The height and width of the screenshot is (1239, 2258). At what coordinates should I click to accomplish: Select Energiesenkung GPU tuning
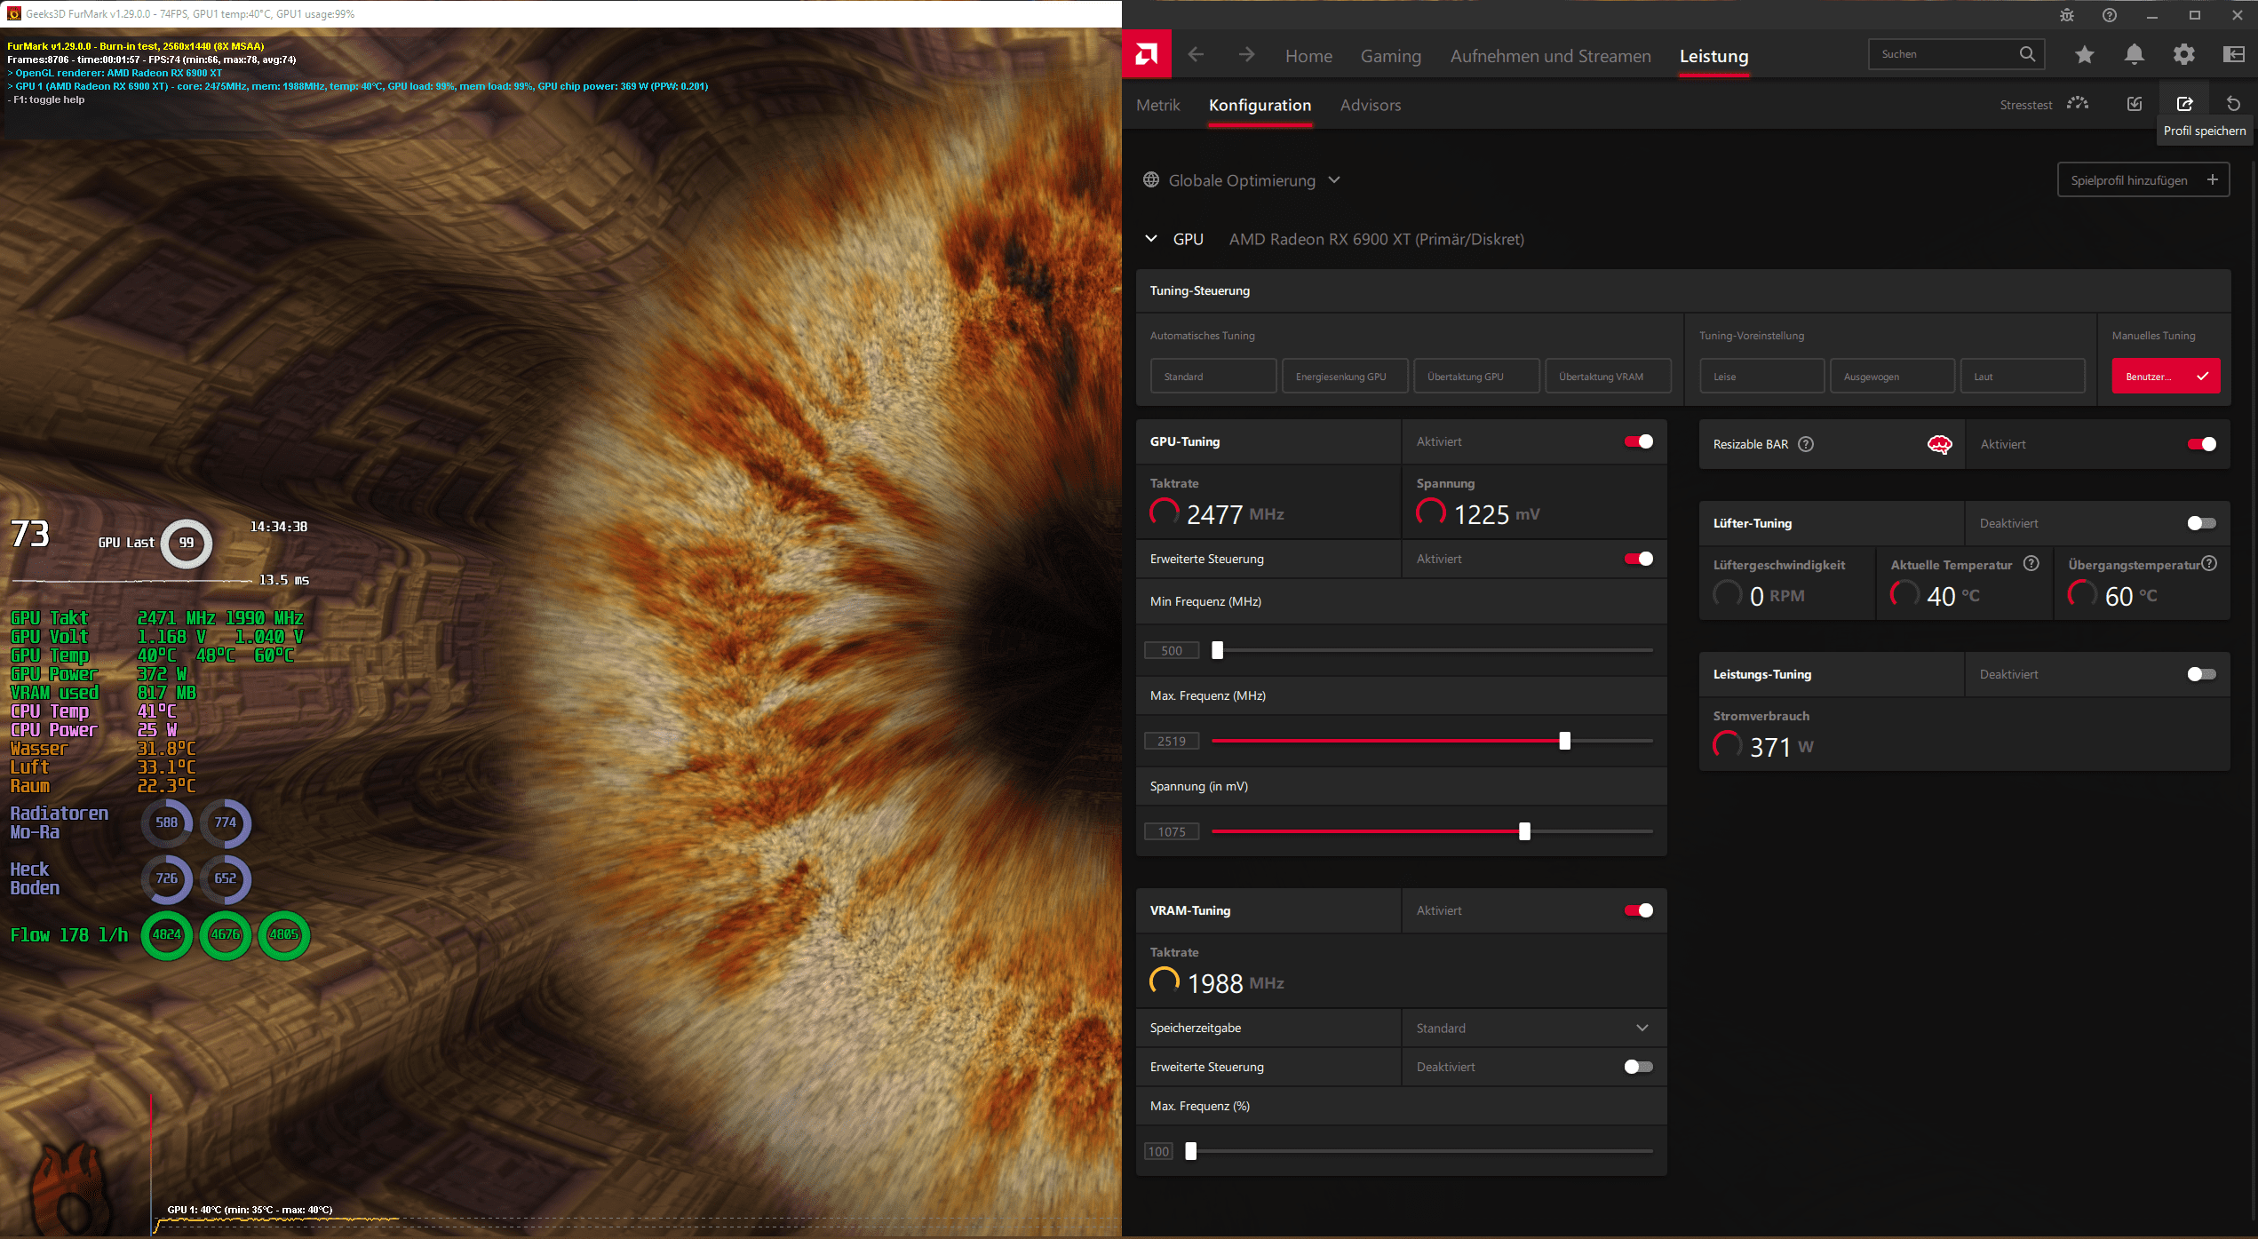1345,377
